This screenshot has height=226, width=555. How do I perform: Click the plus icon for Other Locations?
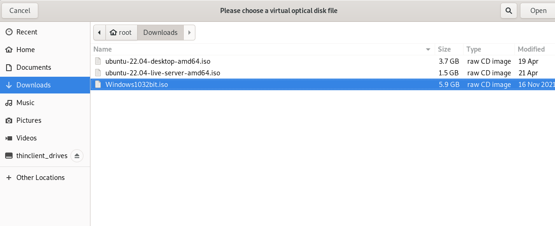pos(9,178)
